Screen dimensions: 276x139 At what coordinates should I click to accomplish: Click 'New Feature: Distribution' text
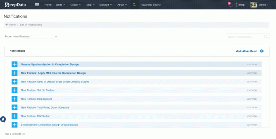[36, 116]
